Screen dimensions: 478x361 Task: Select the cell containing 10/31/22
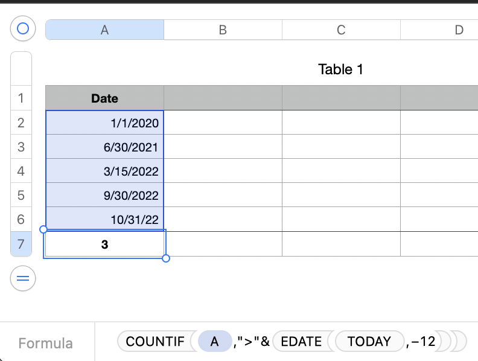pyautogui.click(x=104, y=220)
